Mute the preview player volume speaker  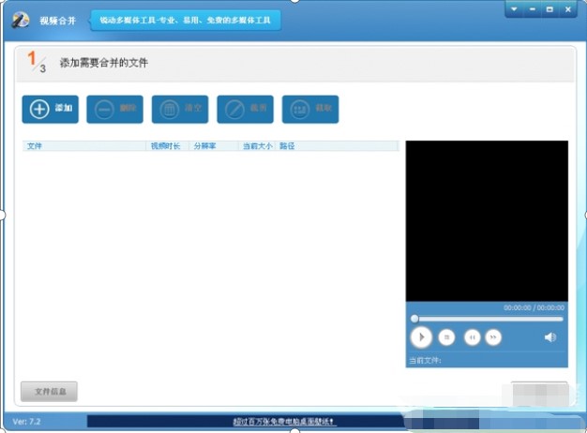pyautogui.click(x=549, y=337)
